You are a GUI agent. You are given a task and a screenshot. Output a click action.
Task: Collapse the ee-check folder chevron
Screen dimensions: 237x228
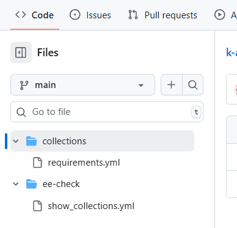16,184
